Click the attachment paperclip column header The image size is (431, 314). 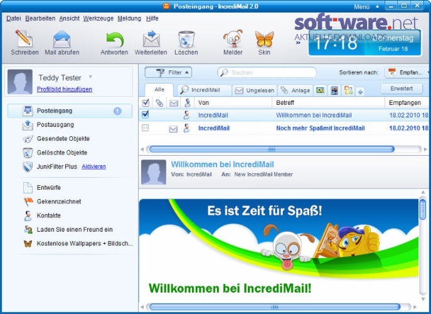[159, 103]
